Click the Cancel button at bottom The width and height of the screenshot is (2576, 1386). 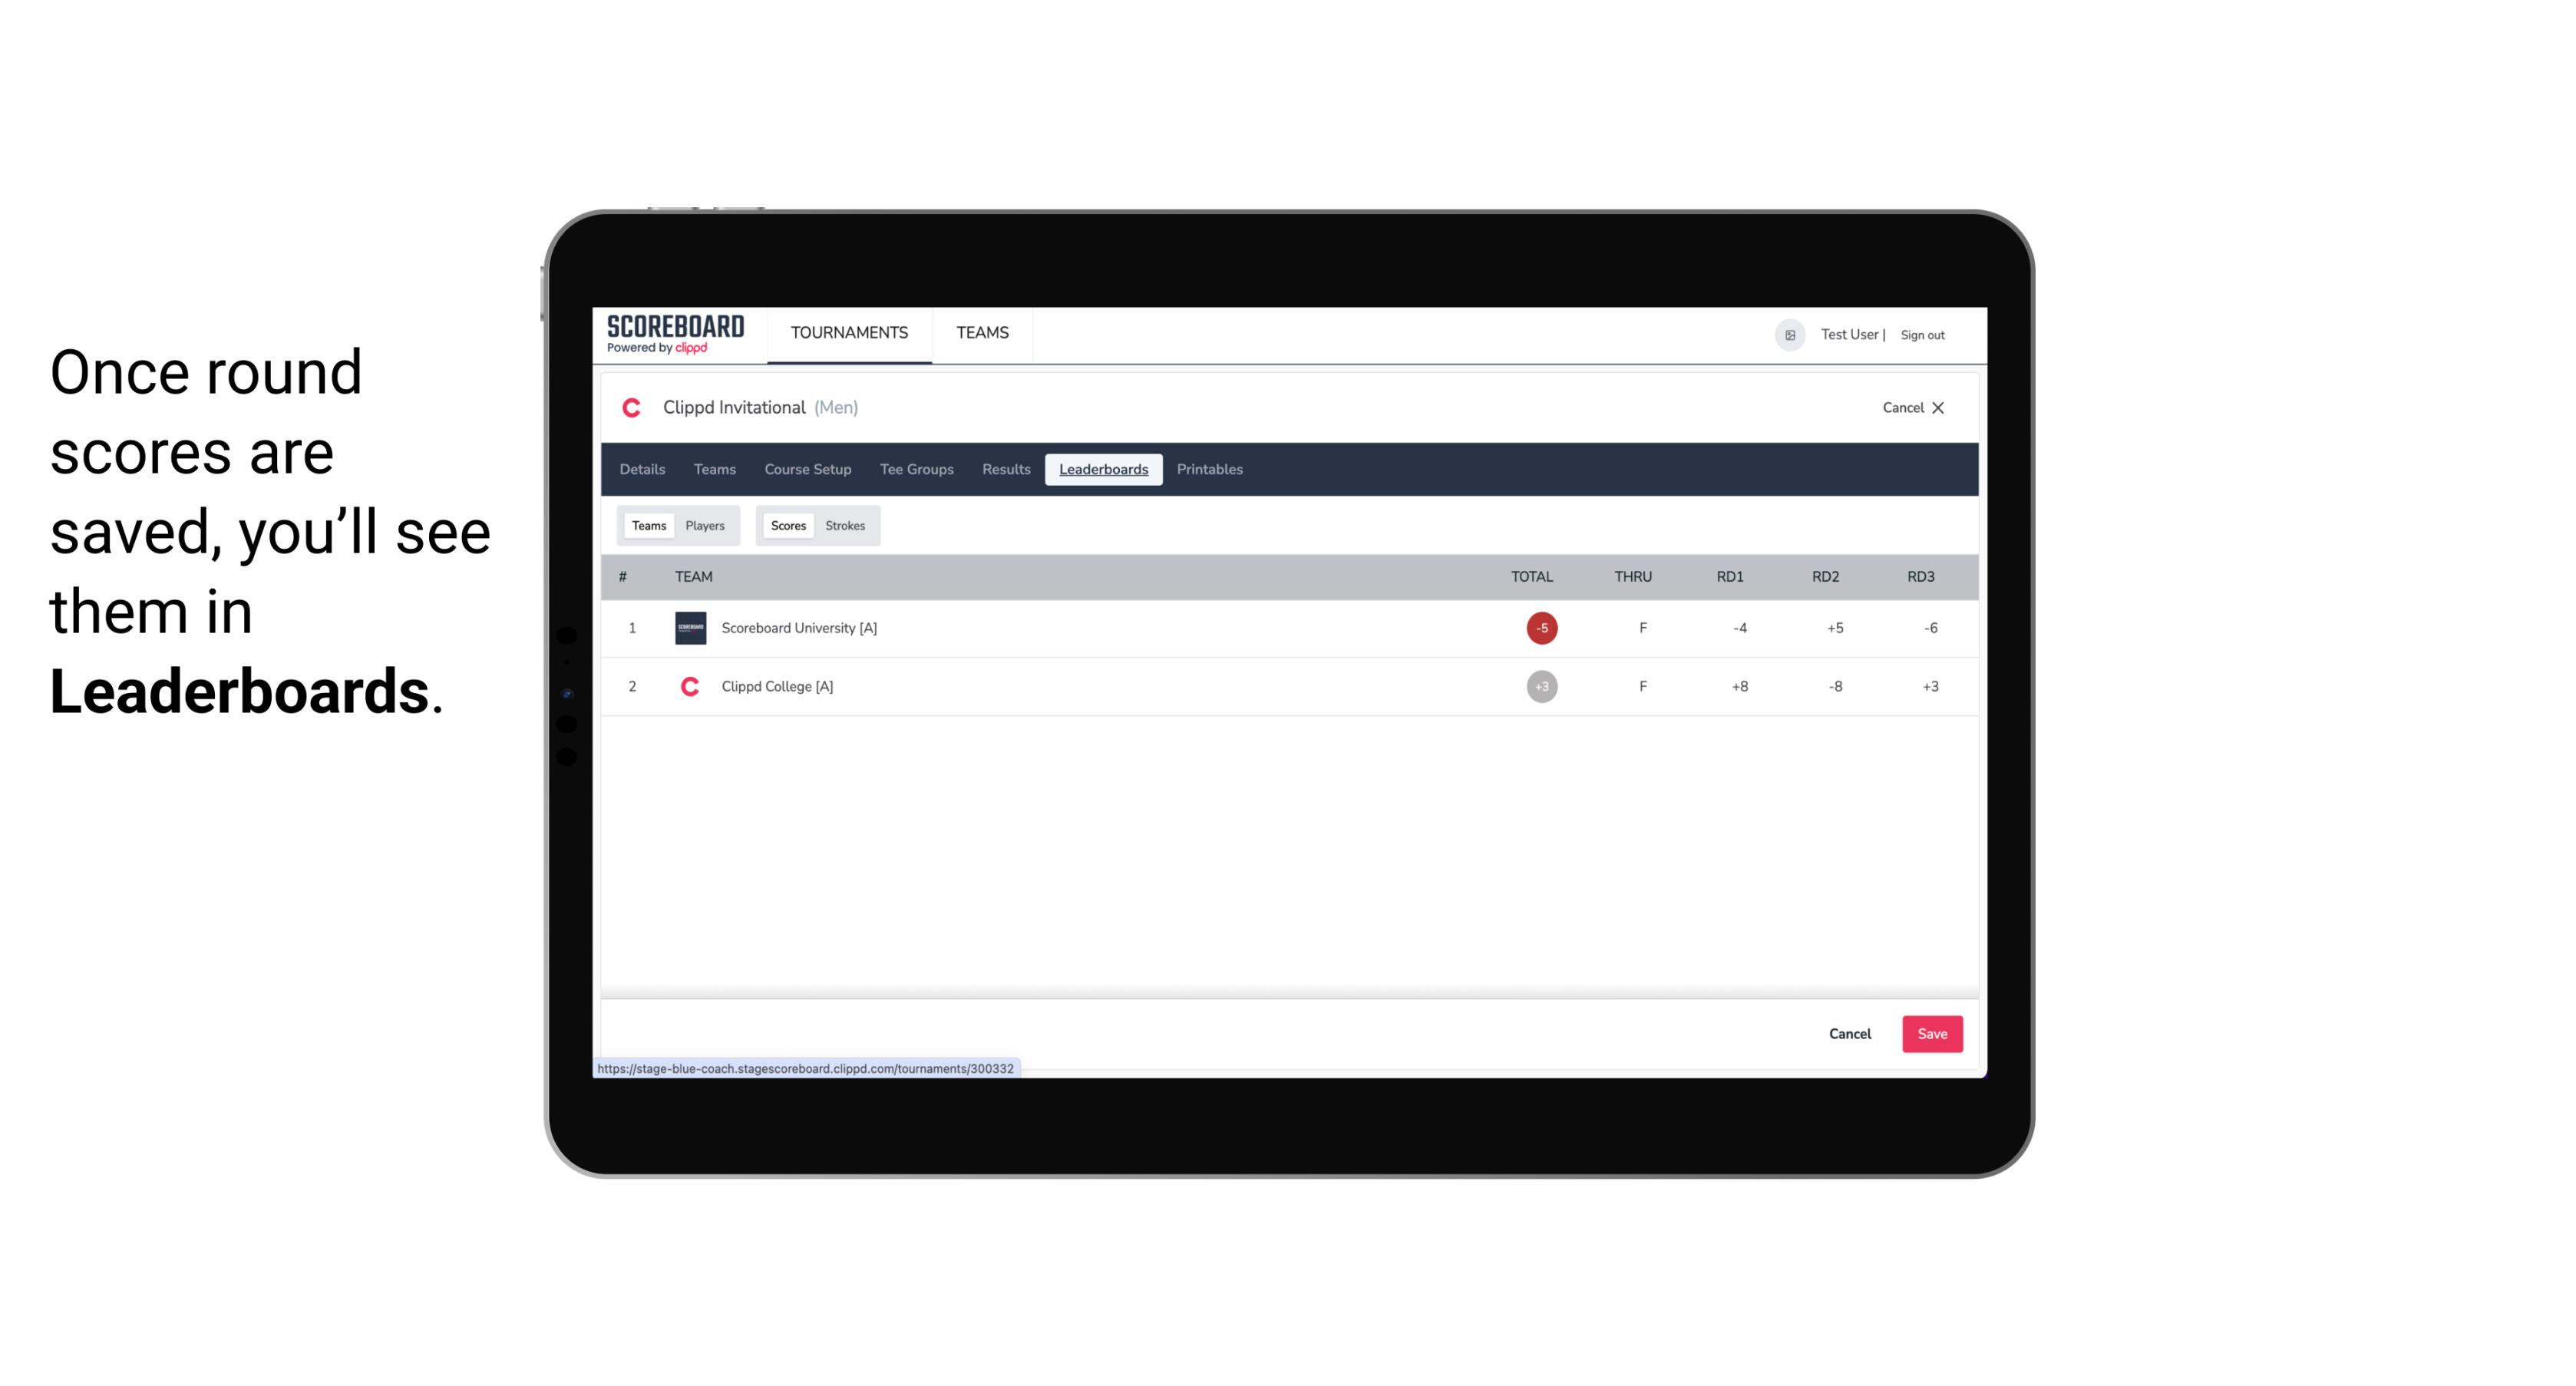pyautogui.click(x=1851, y=1033)
